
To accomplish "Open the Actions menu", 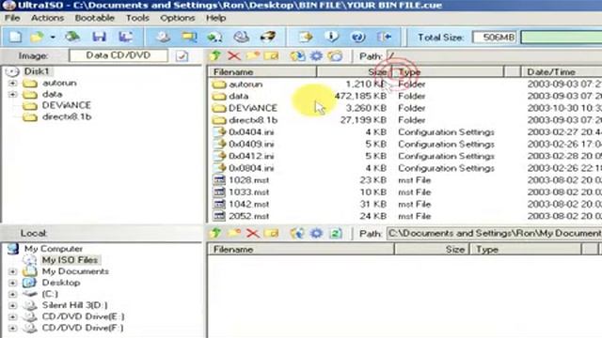I will (x=48, y=18).
